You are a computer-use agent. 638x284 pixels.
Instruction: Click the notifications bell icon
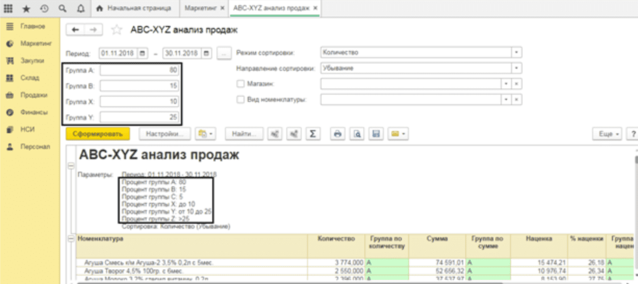pyautogui.click(x=80, y=9)
